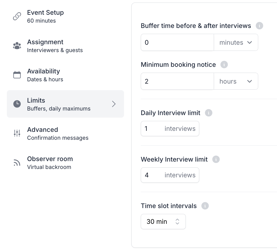The height and width of the screenshot is (251, 277).
Task: Open the Observer room virtual backroom
Action: [x=50, y=163]
